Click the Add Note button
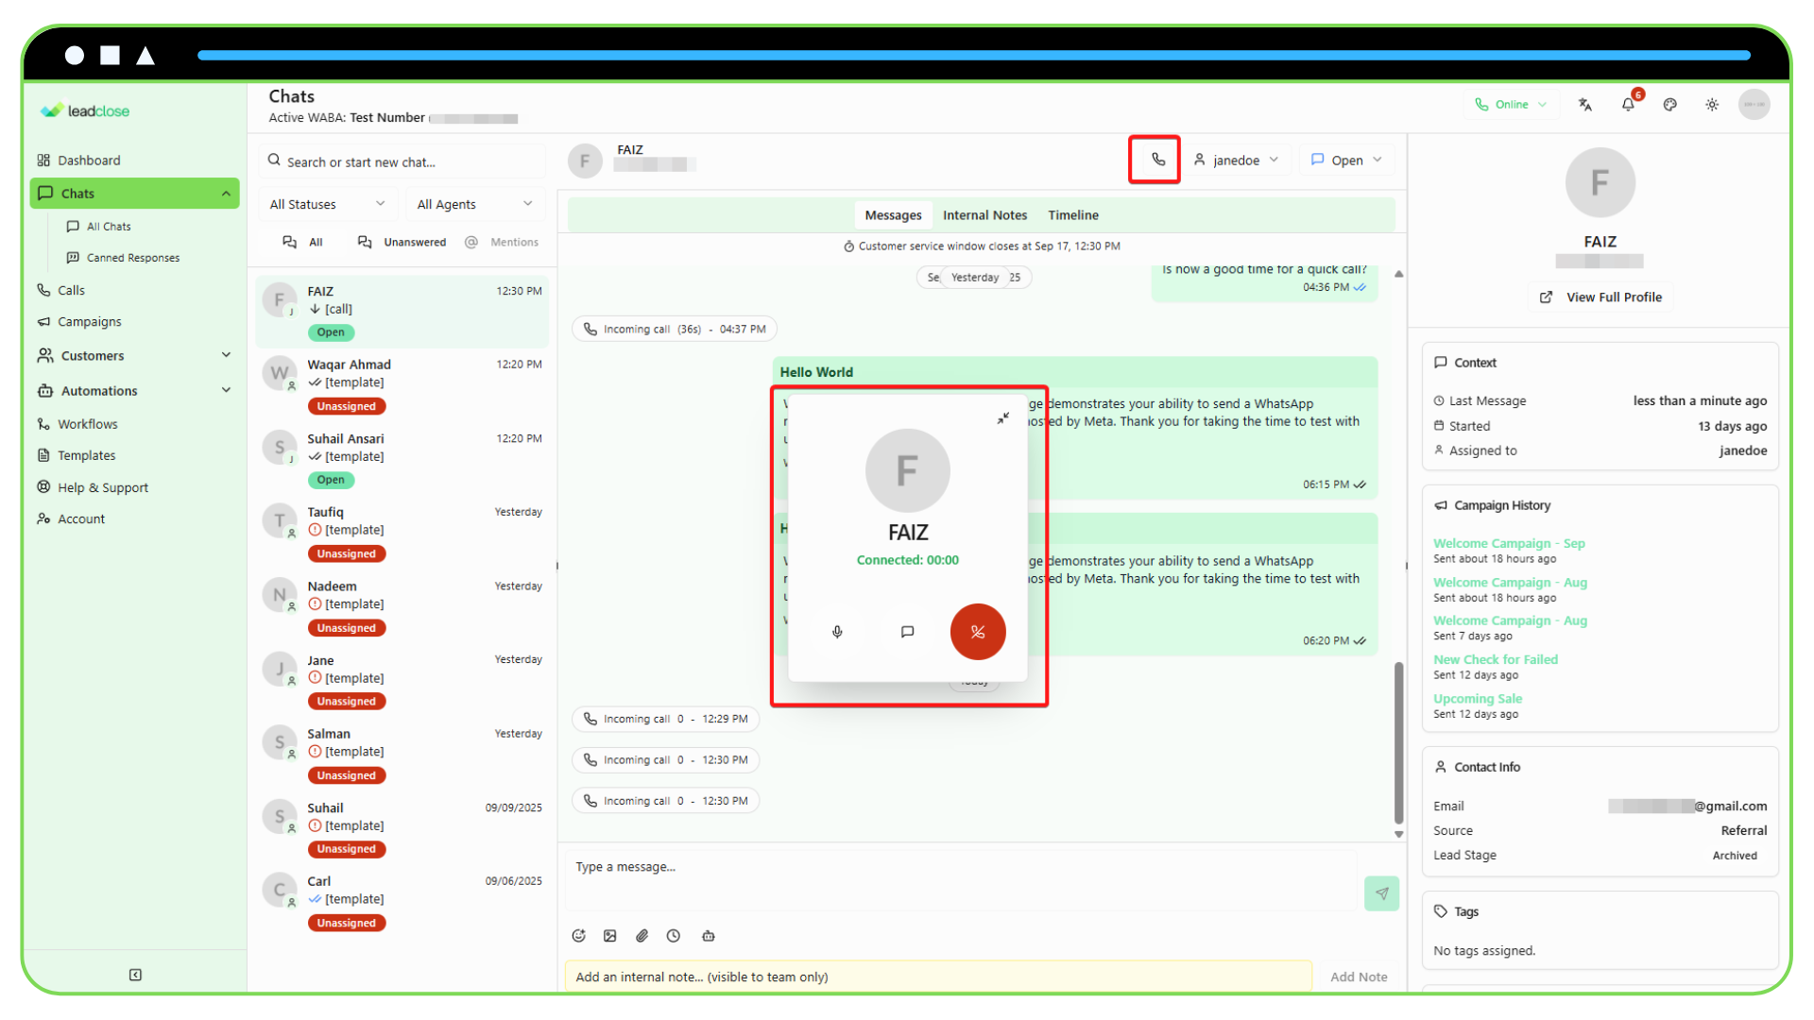Viewport: 1814px width, 1020px height. (x=1359, y=977)
